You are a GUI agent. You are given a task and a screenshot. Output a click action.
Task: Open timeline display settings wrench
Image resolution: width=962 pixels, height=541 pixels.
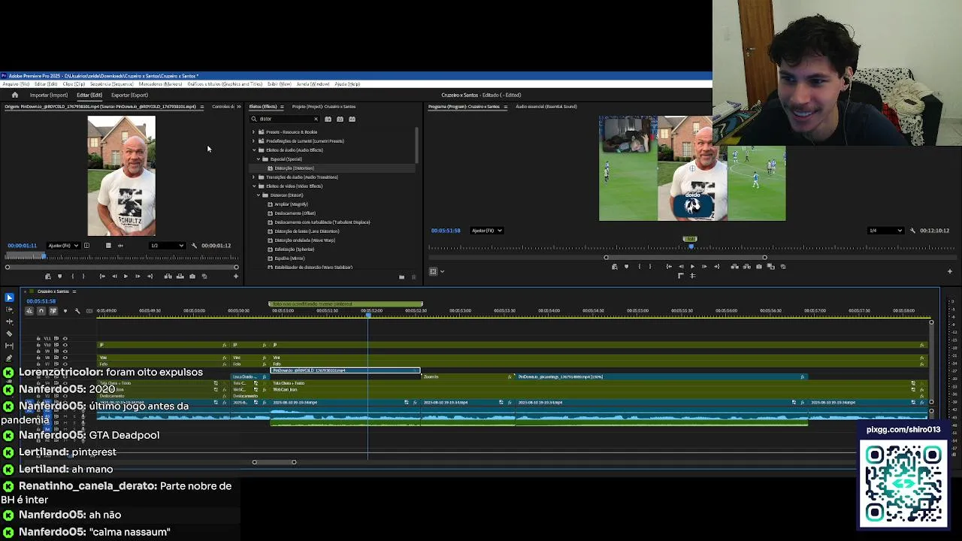click(77, 311)
